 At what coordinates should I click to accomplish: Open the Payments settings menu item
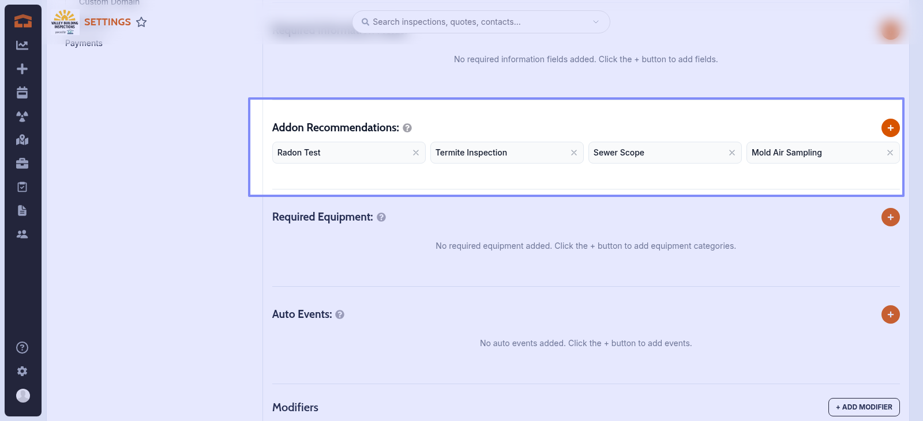coord(84,43)
